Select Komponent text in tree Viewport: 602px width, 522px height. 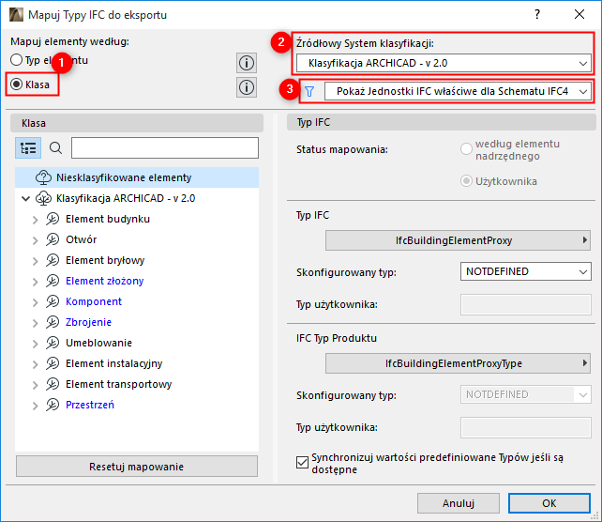(94, 301)
